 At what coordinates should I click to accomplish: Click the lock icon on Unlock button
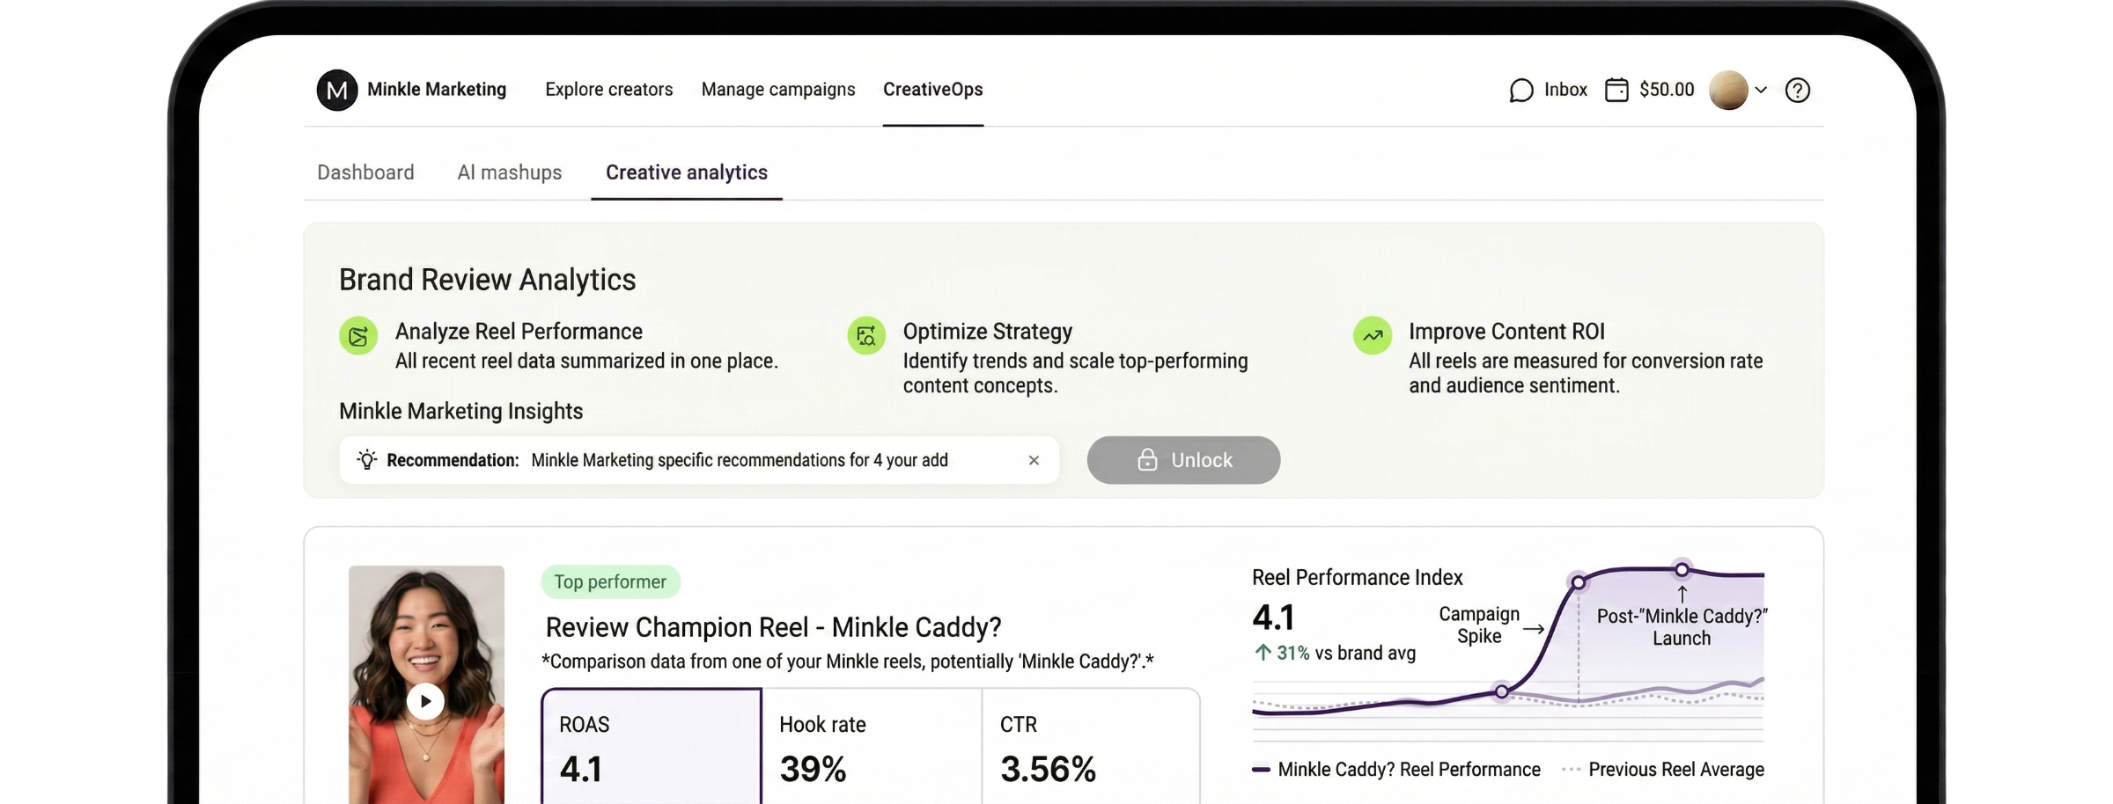tap(1147, 459)
